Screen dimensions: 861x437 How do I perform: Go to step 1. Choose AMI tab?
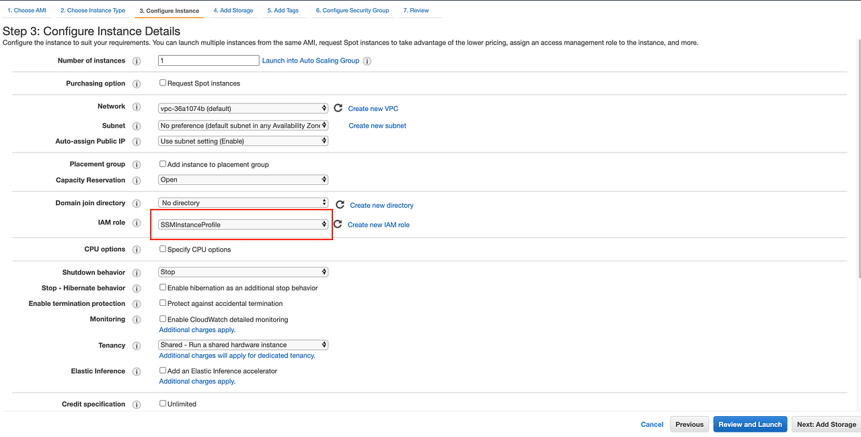(x=27, y=10)
